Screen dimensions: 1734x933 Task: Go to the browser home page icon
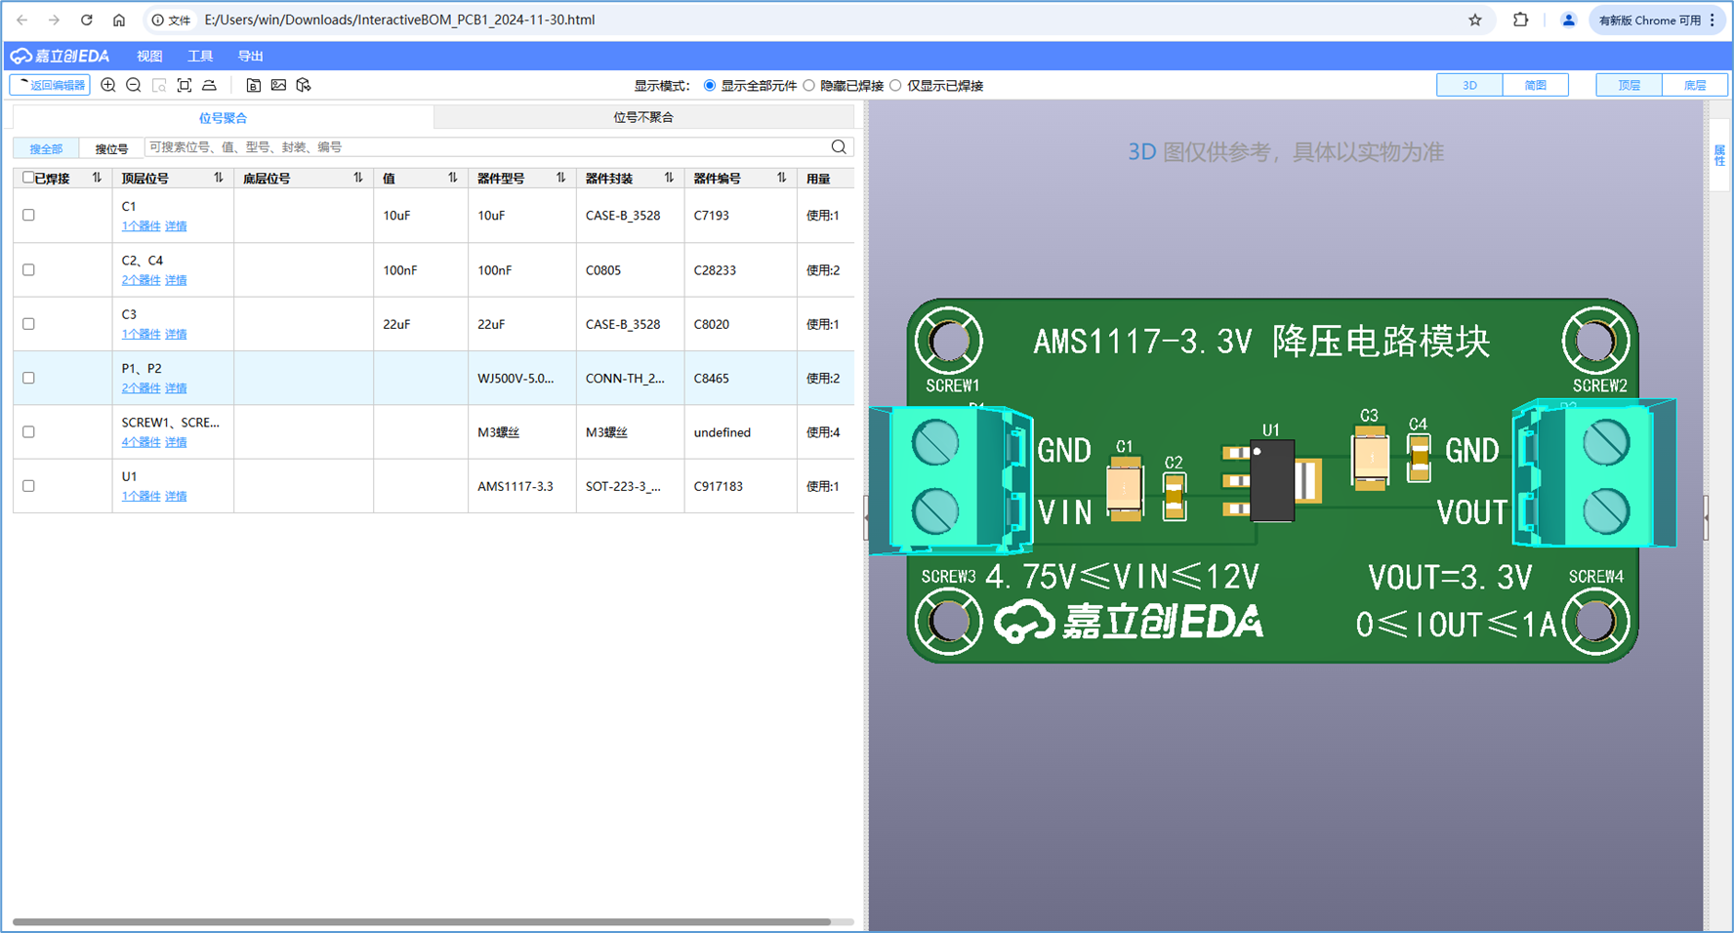119,20
